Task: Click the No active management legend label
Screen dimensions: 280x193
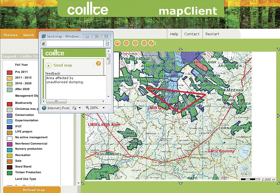Action: [x=31, y=137]
